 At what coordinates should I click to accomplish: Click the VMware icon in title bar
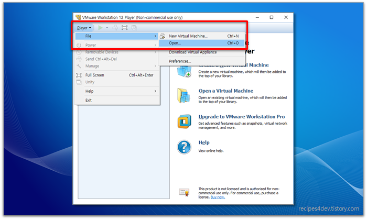78,17
